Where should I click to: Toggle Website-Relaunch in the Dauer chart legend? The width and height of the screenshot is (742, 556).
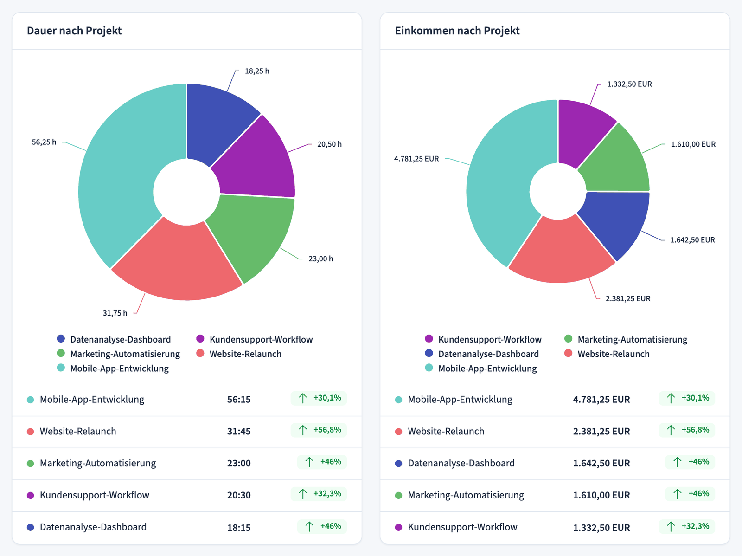pyautogui.click(x=239, y=354)
